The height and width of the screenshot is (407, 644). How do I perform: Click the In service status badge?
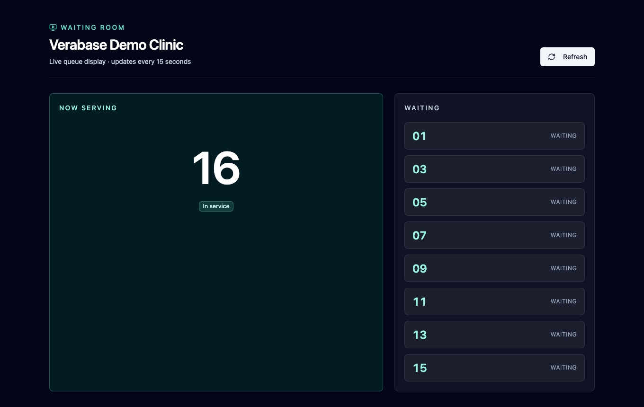pos(216,206)
